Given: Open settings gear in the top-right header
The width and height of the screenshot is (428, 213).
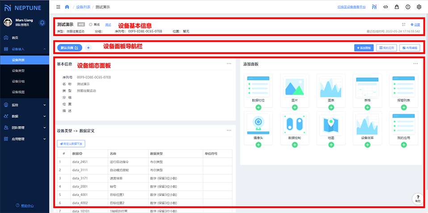Looking at the screenshot, I should [x=419, y=7].
